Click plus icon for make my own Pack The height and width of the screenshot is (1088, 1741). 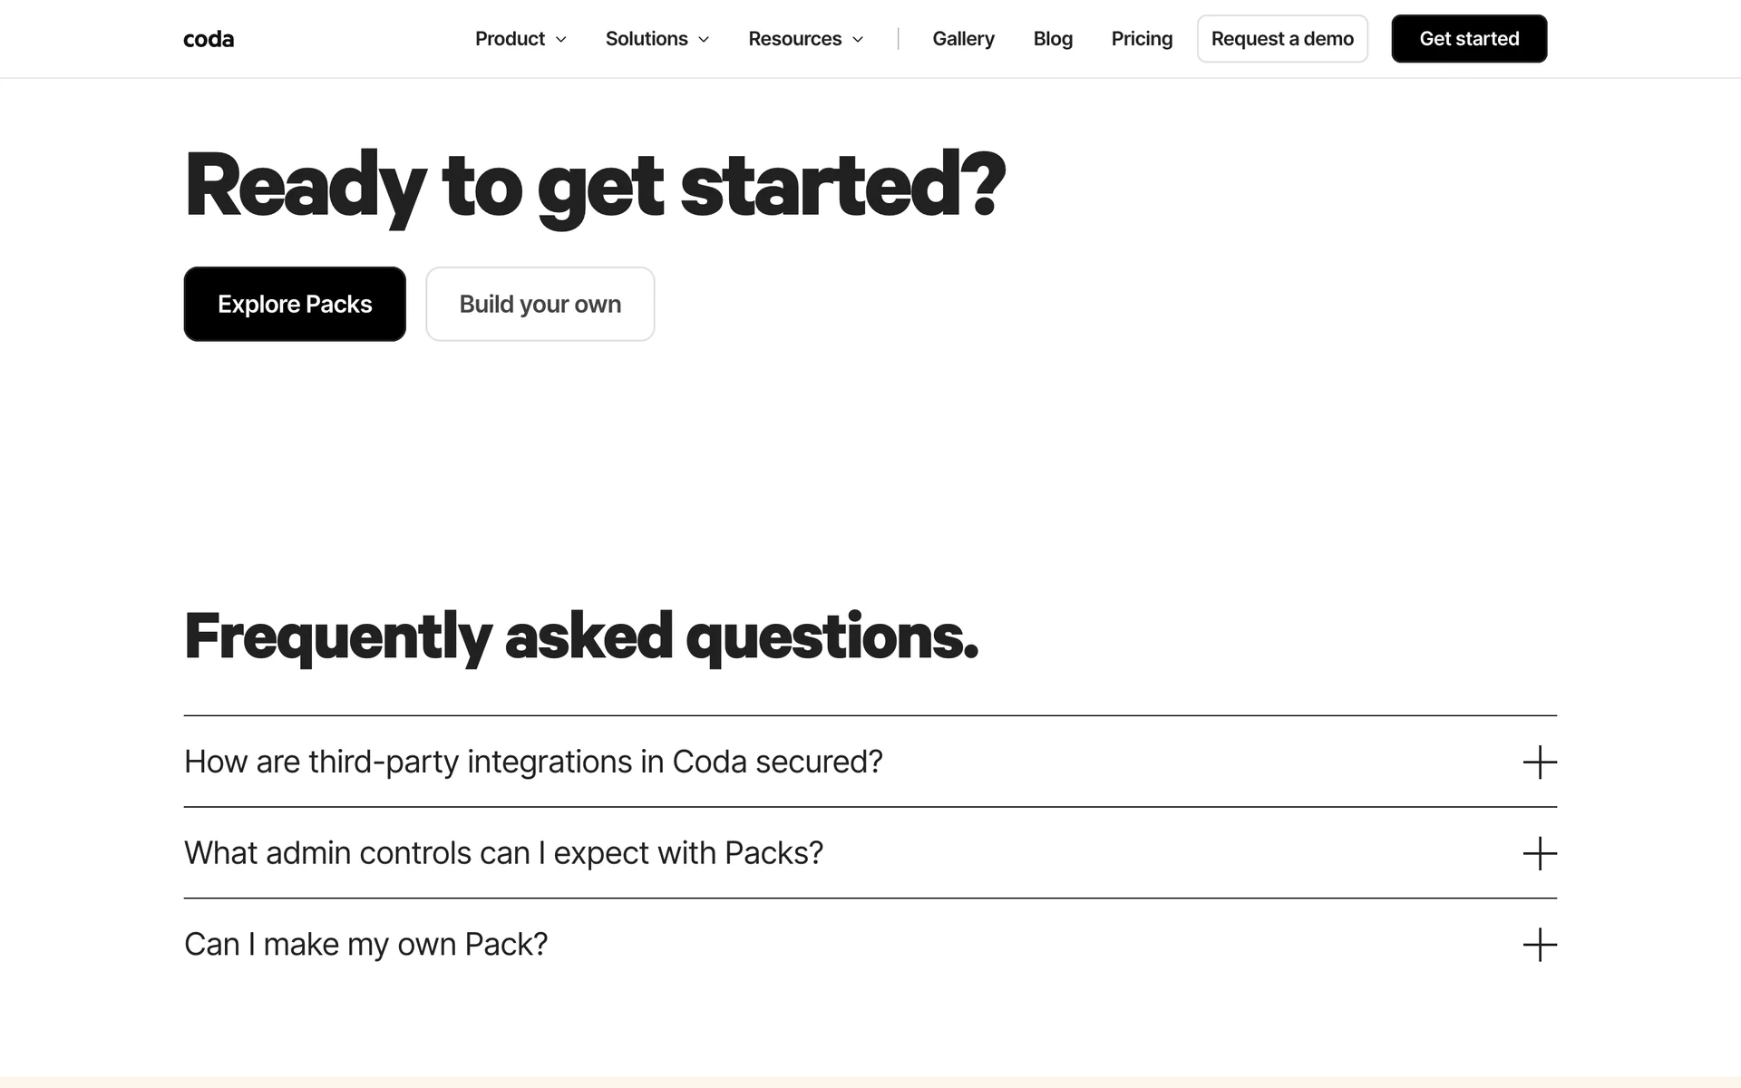click(1539, 945)
